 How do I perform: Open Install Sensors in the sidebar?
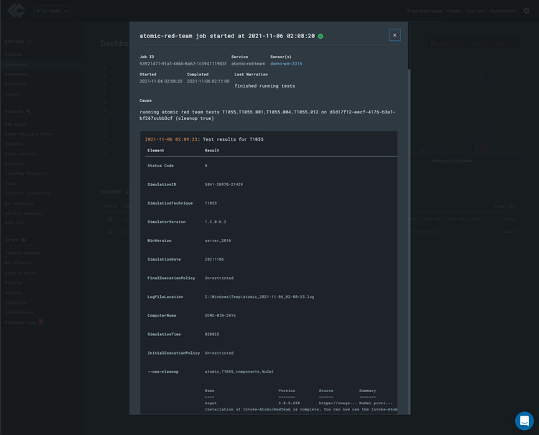pos(23,253)
